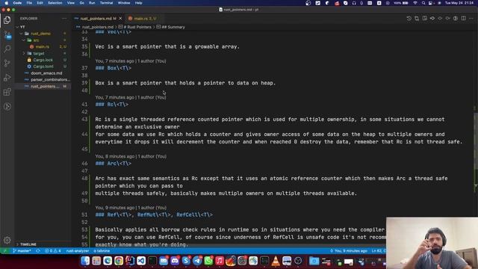Click Explorer more actions ellipsis

(64, 19)
